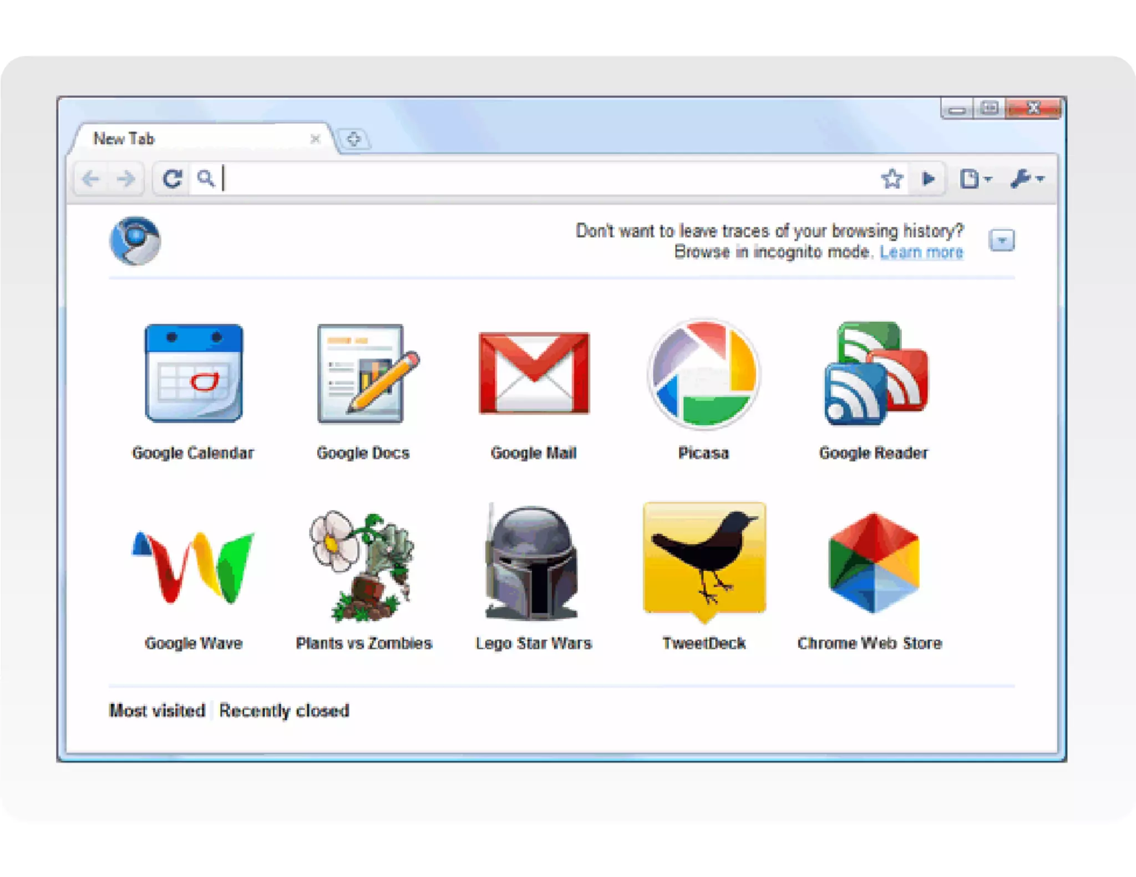
Task: Click the Lego Star Wars label
Action: click(x=534, y=644)
